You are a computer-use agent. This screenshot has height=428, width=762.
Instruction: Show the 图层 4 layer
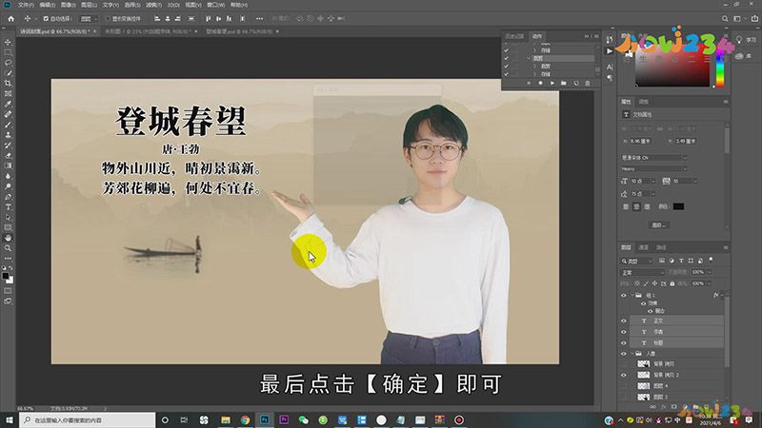[x=624, y=386]
